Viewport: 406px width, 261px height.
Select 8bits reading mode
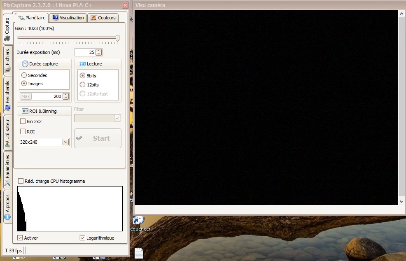click(83, 76)
